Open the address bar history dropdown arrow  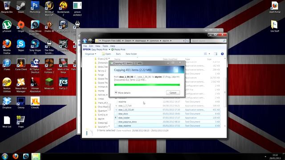click(184, 41)
